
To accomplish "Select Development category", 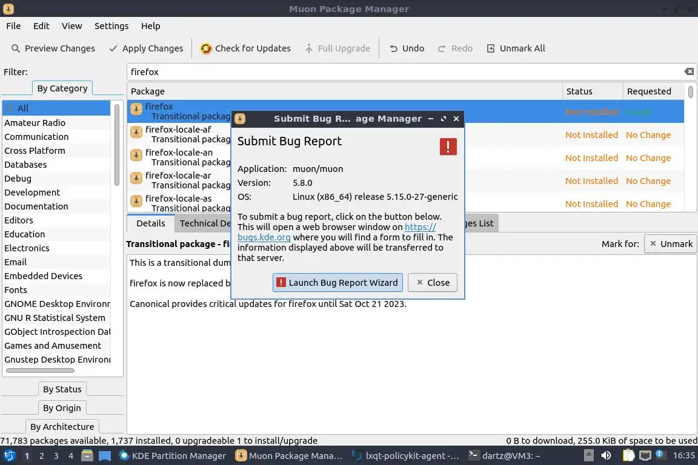I will click(x=56, y=192).
